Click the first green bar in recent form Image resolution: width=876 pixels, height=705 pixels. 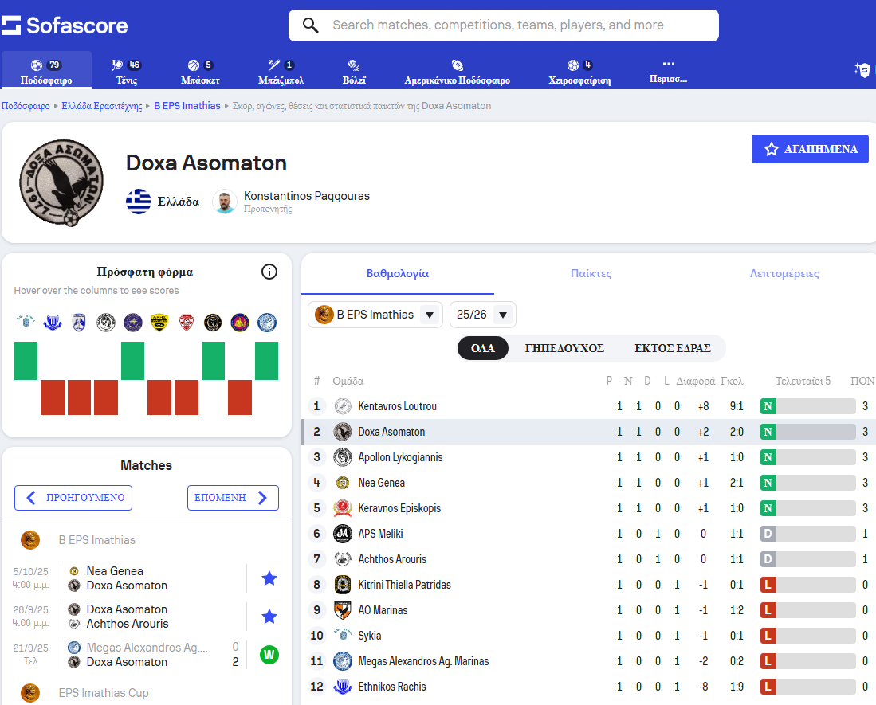tap(26, 361)
